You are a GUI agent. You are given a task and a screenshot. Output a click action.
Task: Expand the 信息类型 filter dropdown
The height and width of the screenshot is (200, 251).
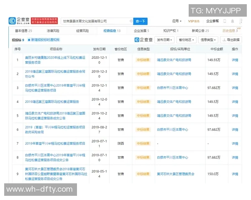coord(208,40)
